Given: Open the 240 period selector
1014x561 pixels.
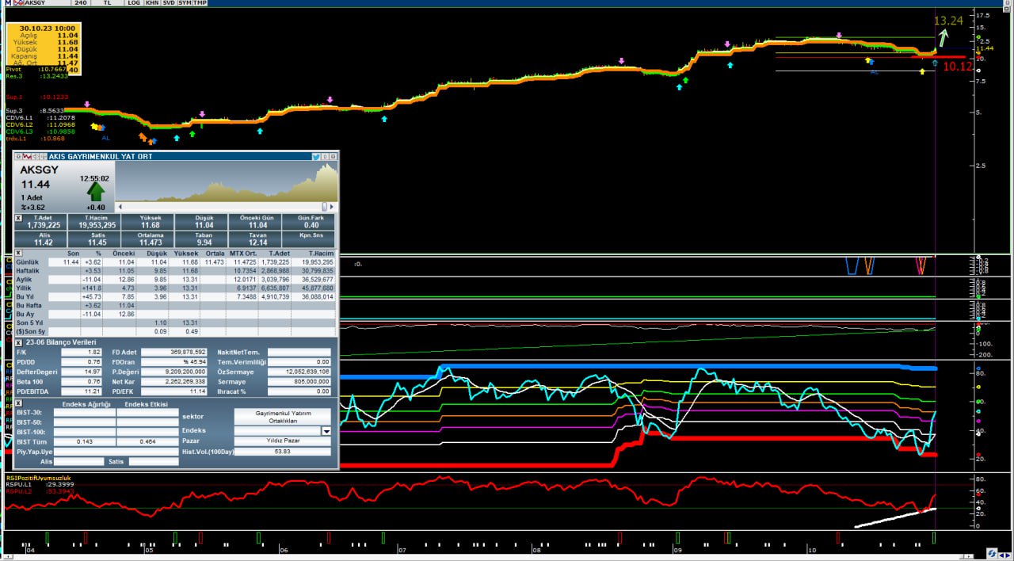Looking at the screenshot, I should click(x=79, y=3).
